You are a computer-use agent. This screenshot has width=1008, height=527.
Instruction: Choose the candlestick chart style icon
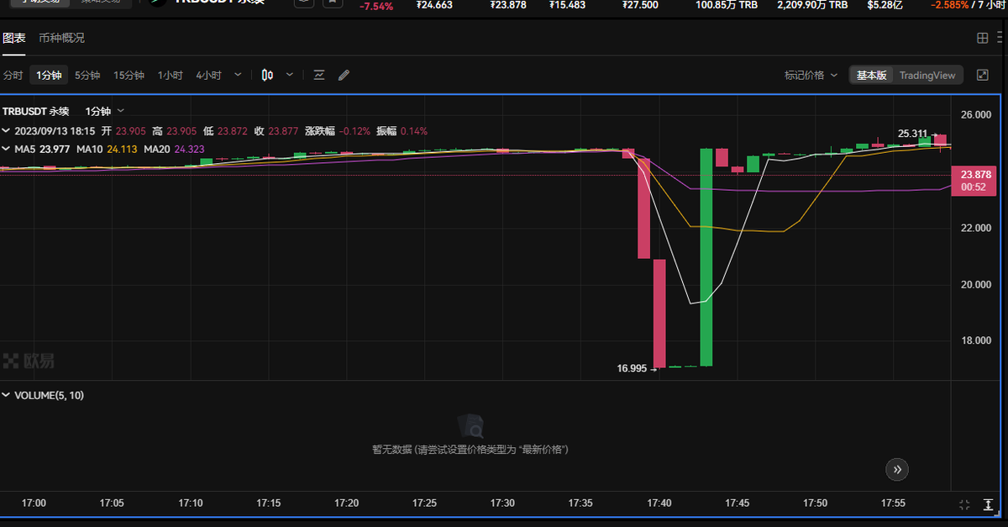pos(267,75)
